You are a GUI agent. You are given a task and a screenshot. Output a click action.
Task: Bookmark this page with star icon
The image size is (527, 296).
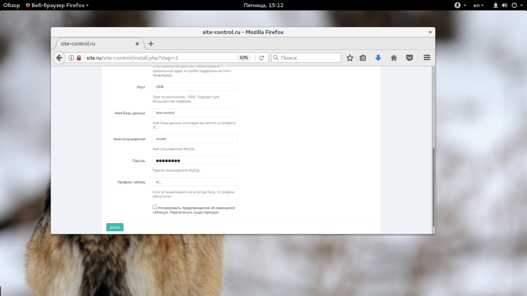pos(350,58)
